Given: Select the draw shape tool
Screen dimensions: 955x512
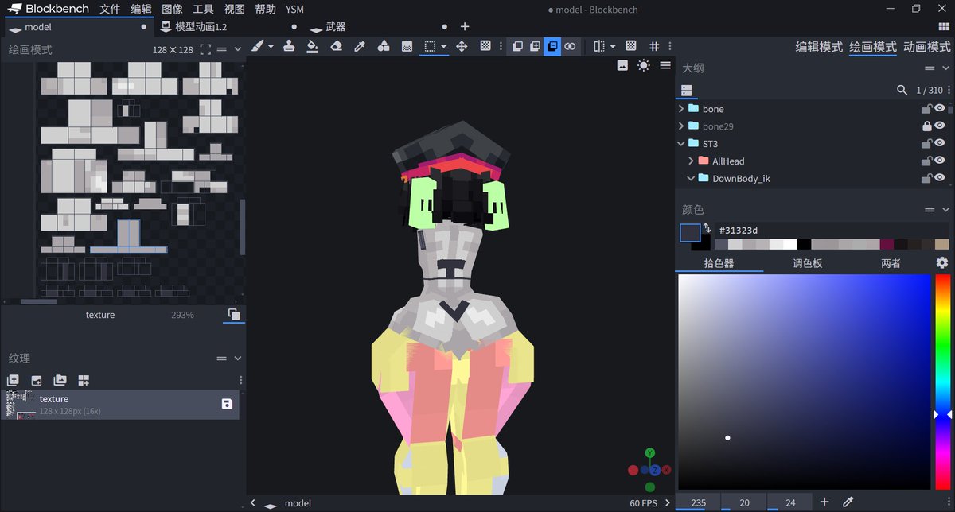Looking at the screenshot, I should [383, 47].
